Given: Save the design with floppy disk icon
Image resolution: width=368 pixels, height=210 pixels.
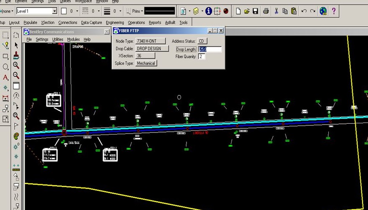Looking at the screenshot, I should coord(255,11).
